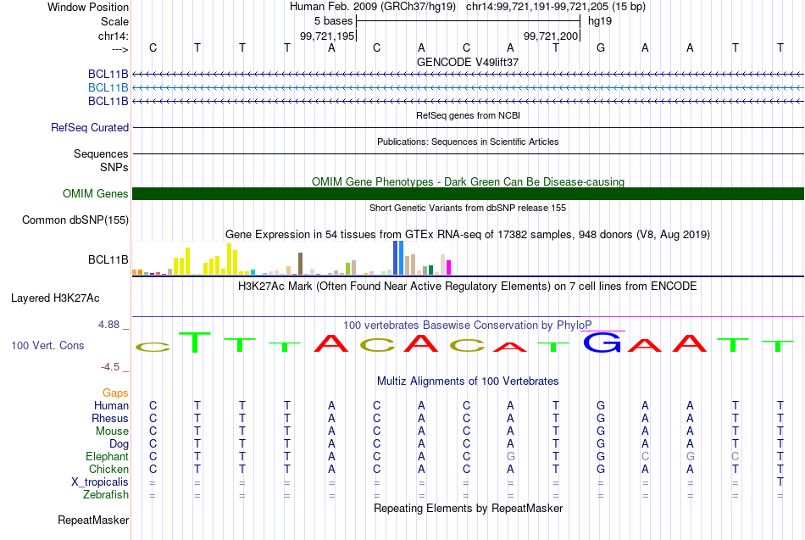
Task: Click 'Publications: Sequences in Scientific Articles' title
Action: tap(468, 142)
